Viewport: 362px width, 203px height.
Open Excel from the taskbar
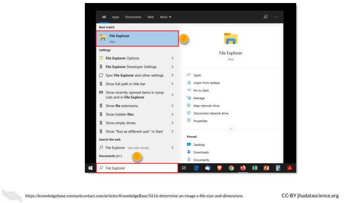click(255, 168)
